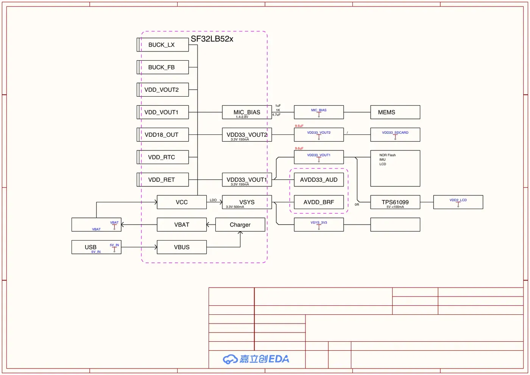Click the blue MIC_BIAS net flag

[319, 112]
